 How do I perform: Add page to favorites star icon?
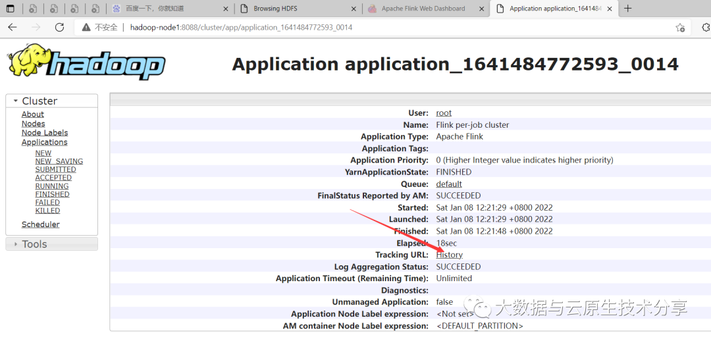tap(679, 28)
